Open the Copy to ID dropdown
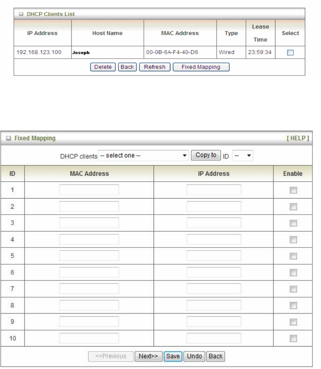This screenshot has height=369, width=321. [x=243, y=156]
